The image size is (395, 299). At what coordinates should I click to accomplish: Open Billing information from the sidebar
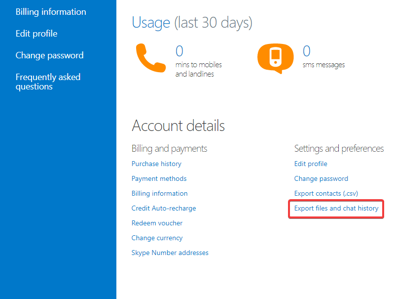[51, 11]
